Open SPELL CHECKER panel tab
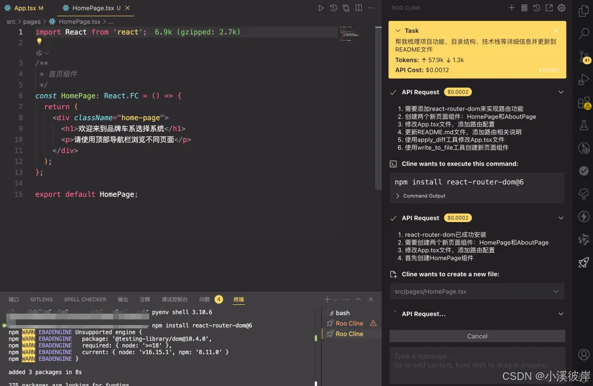The width and height of the screenshot is (593, 386). [x=85, y=299]
